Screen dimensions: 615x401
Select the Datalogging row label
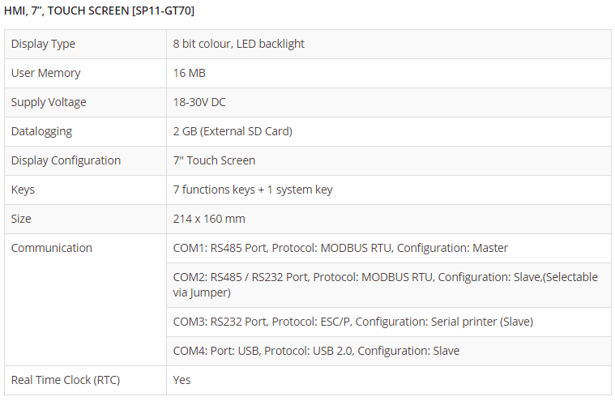[41, 131]
